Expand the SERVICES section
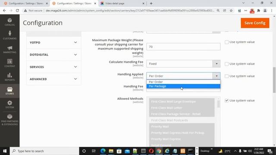The width and height of the screenshot is (276, 155). pyautogui.click(x=53, y=67)
